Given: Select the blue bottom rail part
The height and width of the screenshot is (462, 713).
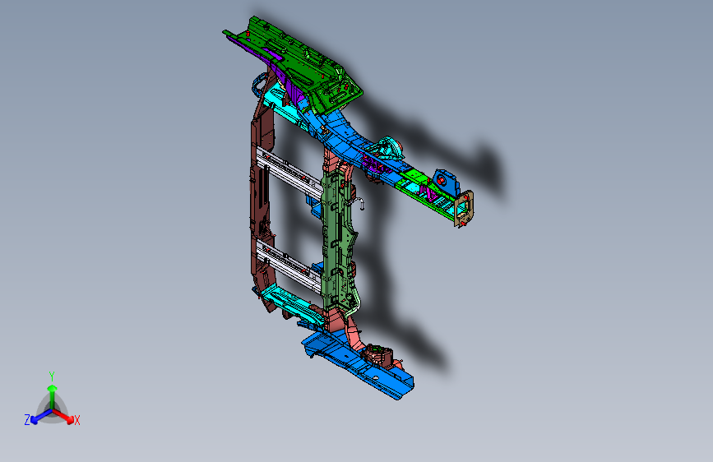Looking at the screenshot, I should point(357,364).
